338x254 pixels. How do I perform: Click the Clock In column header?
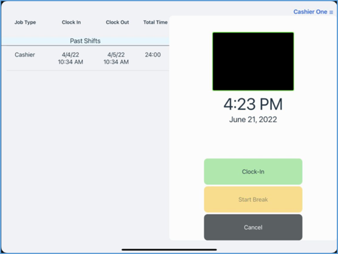pos(71,22)
